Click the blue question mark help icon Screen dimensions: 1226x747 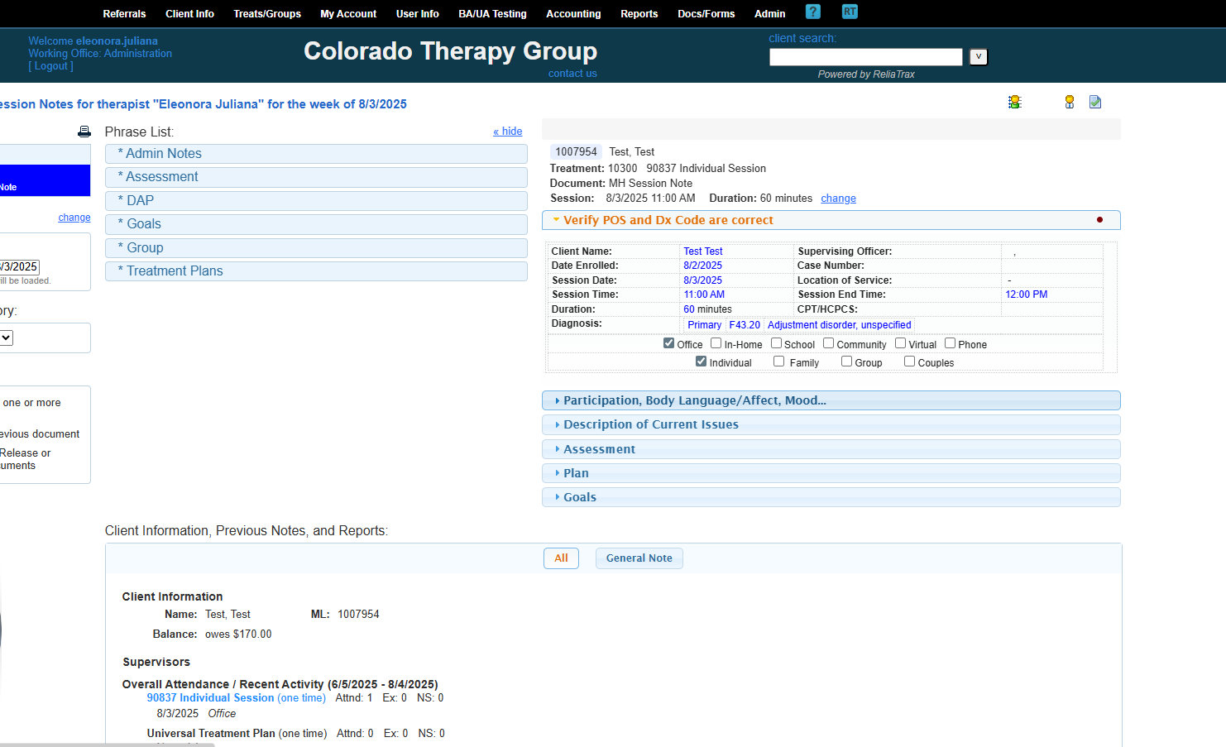[812, 12]
